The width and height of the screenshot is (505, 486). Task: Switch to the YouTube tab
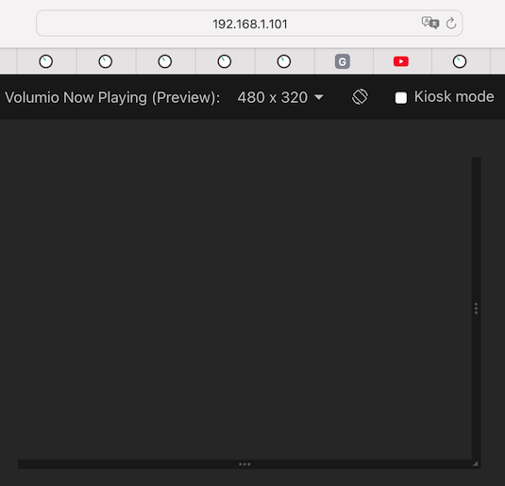pos(401,61)
